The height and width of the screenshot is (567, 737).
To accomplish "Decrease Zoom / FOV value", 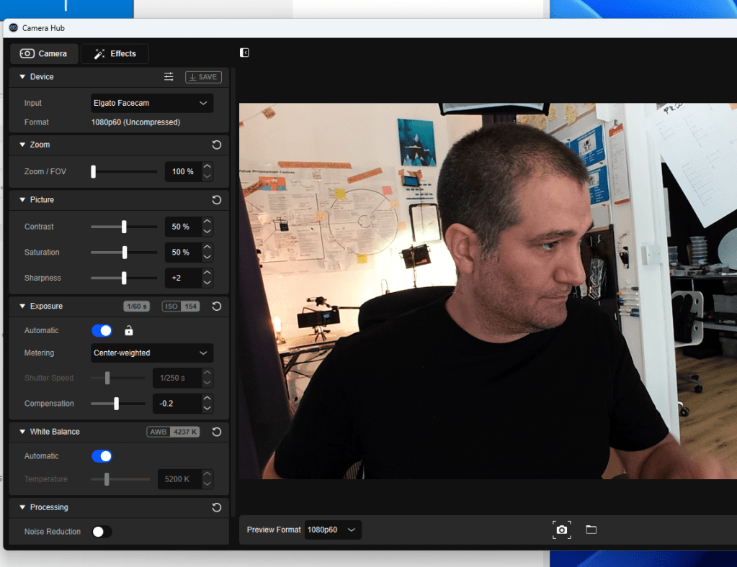I will 207,176.
